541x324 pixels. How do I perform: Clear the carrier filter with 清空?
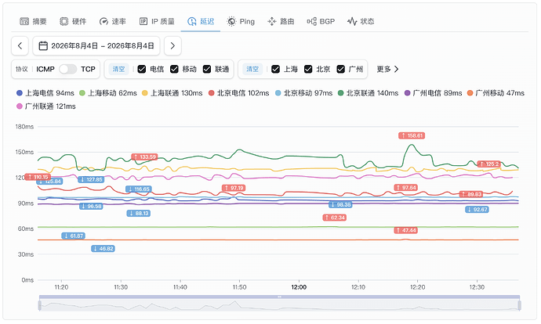(x=118, y=69)
